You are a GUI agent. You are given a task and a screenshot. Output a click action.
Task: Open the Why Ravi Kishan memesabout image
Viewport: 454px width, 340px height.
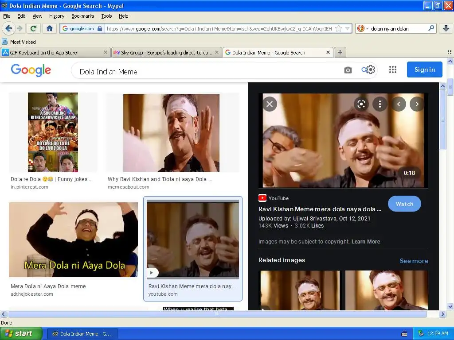click(171, 133)
